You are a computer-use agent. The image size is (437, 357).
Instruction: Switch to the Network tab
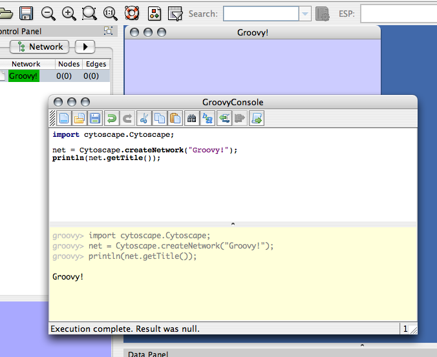(41, 46)
